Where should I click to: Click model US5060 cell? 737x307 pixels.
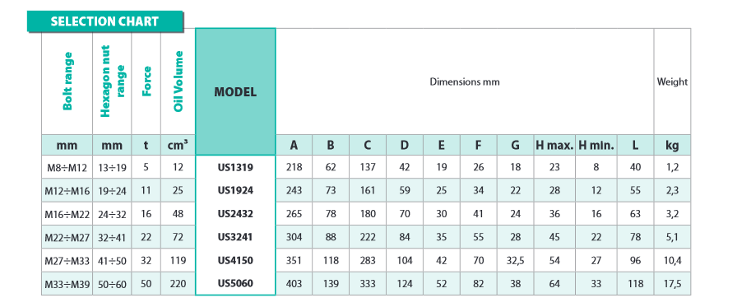pos(235,283)
